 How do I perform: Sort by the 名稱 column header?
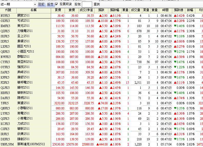33,10
